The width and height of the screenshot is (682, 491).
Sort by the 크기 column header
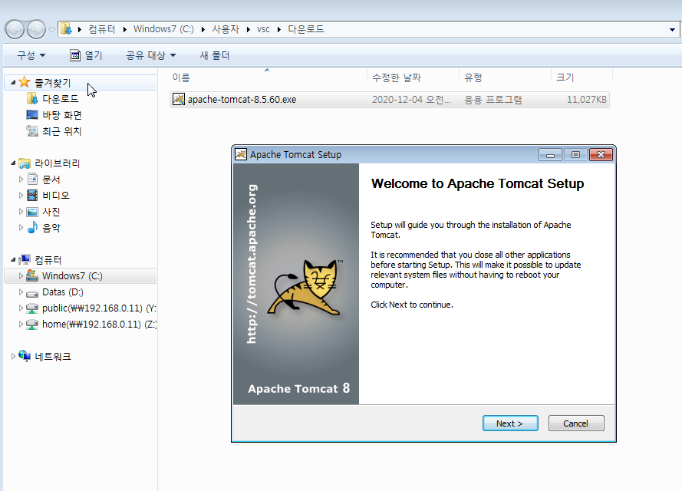pos(582,77)
